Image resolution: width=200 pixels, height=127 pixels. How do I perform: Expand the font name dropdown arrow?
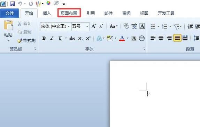click(x=69, y=26)
